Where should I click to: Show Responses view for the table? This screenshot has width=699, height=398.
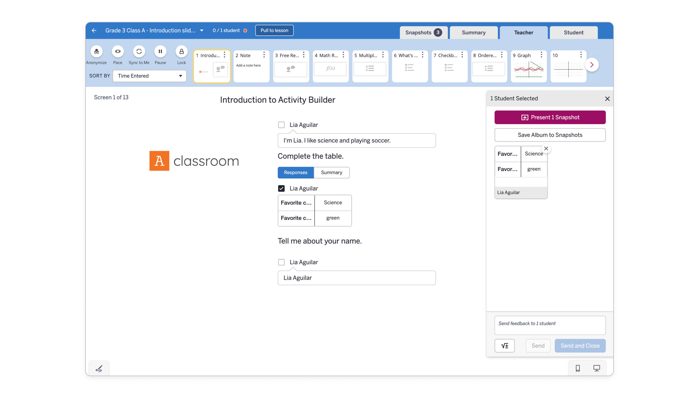click(x=295, y=173)
